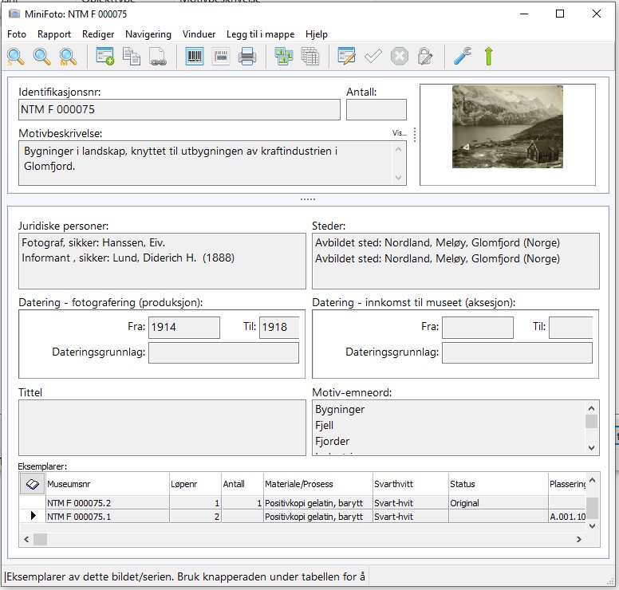Click the edit record pencil icon
The image size is (619, 590).
coord(346,56)
